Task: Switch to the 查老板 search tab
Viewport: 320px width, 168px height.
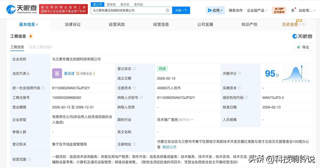Action: pos(111,5)
